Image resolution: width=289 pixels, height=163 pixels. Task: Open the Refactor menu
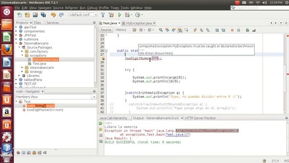click(x=71, y=8)
